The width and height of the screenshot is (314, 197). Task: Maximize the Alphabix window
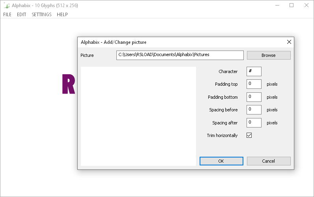click(292, 6)
